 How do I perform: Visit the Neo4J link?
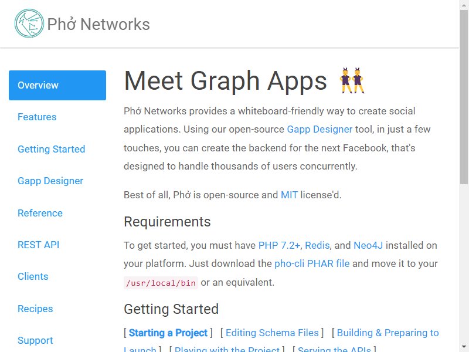point(368,245)
